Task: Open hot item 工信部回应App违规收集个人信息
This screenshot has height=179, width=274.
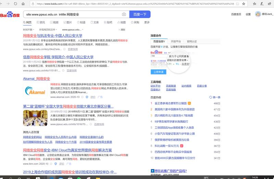Action: [174, 127]
